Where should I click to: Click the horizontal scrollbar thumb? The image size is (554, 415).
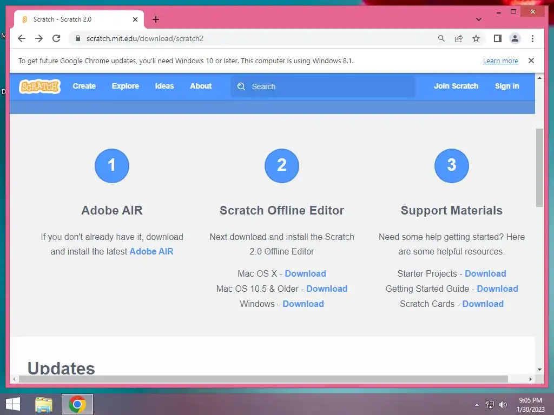(263, 379)
